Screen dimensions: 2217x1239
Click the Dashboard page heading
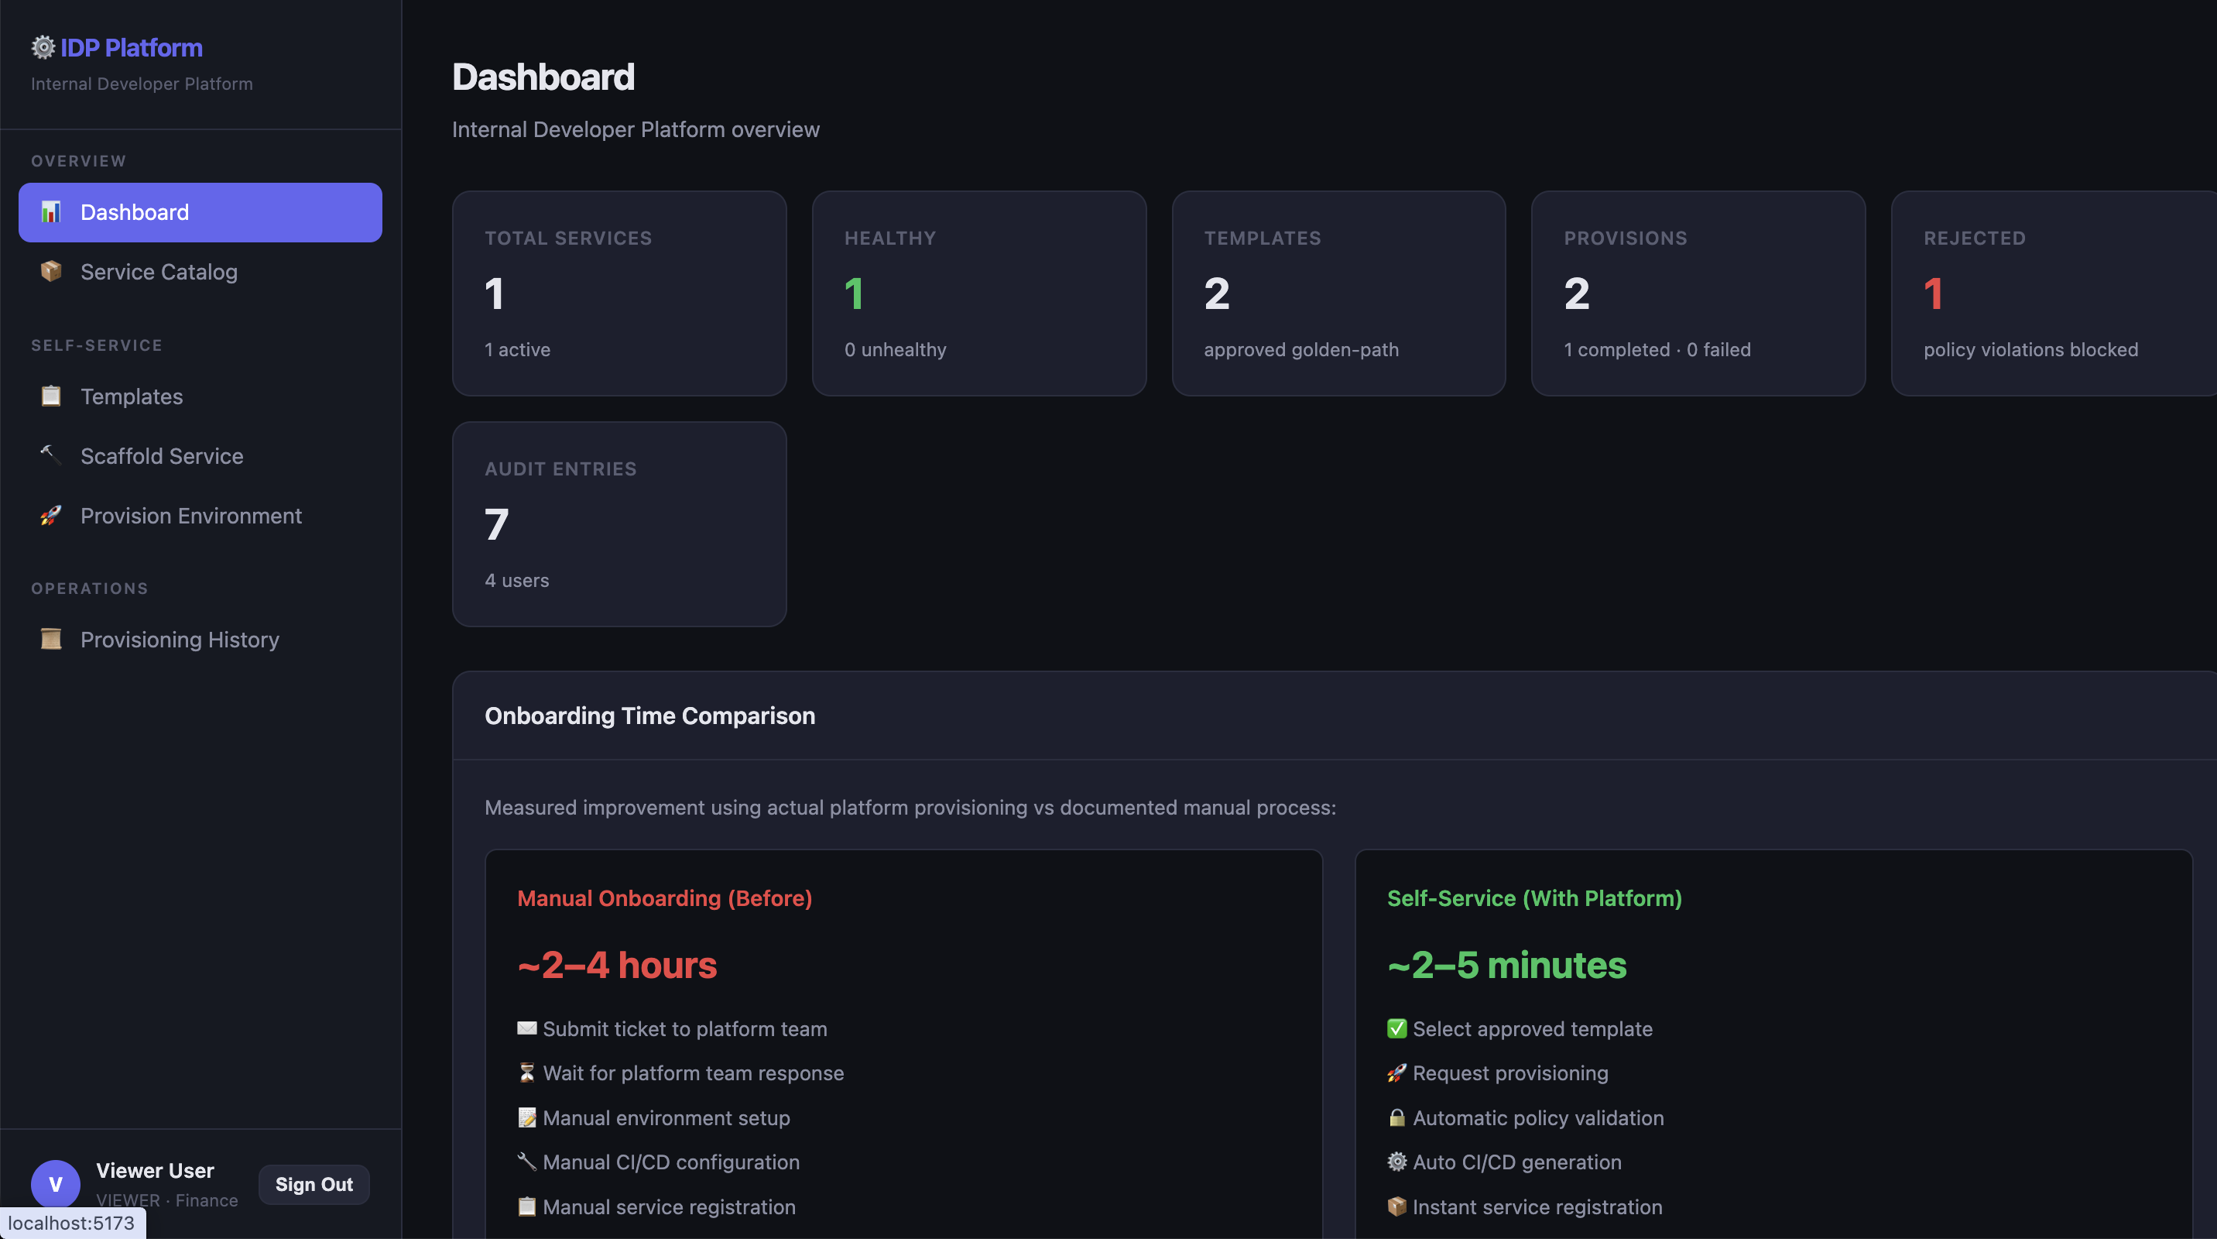tap(544, 77)
